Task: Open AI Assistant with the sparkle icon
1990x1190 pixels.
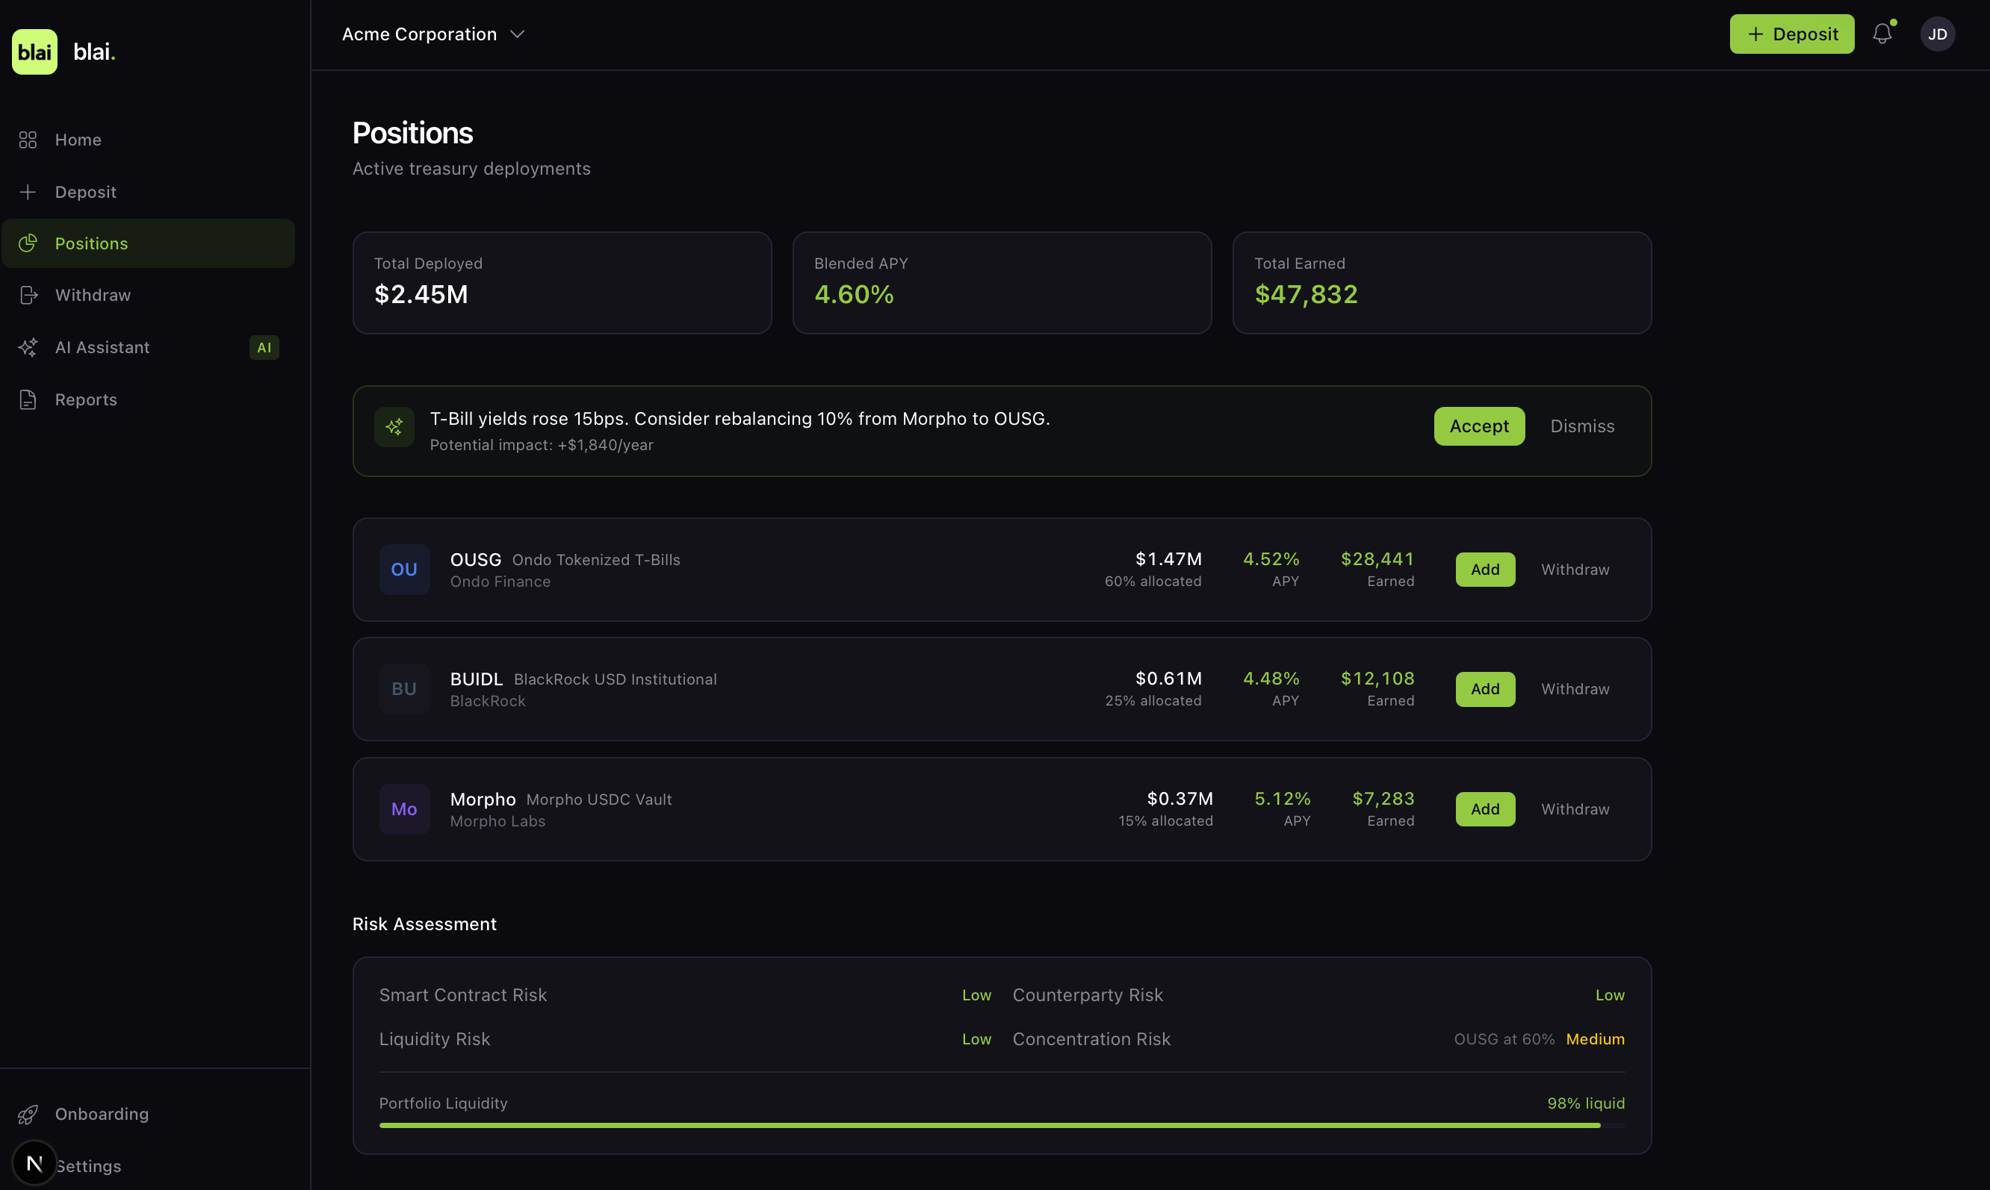Action: coord(28,347)
